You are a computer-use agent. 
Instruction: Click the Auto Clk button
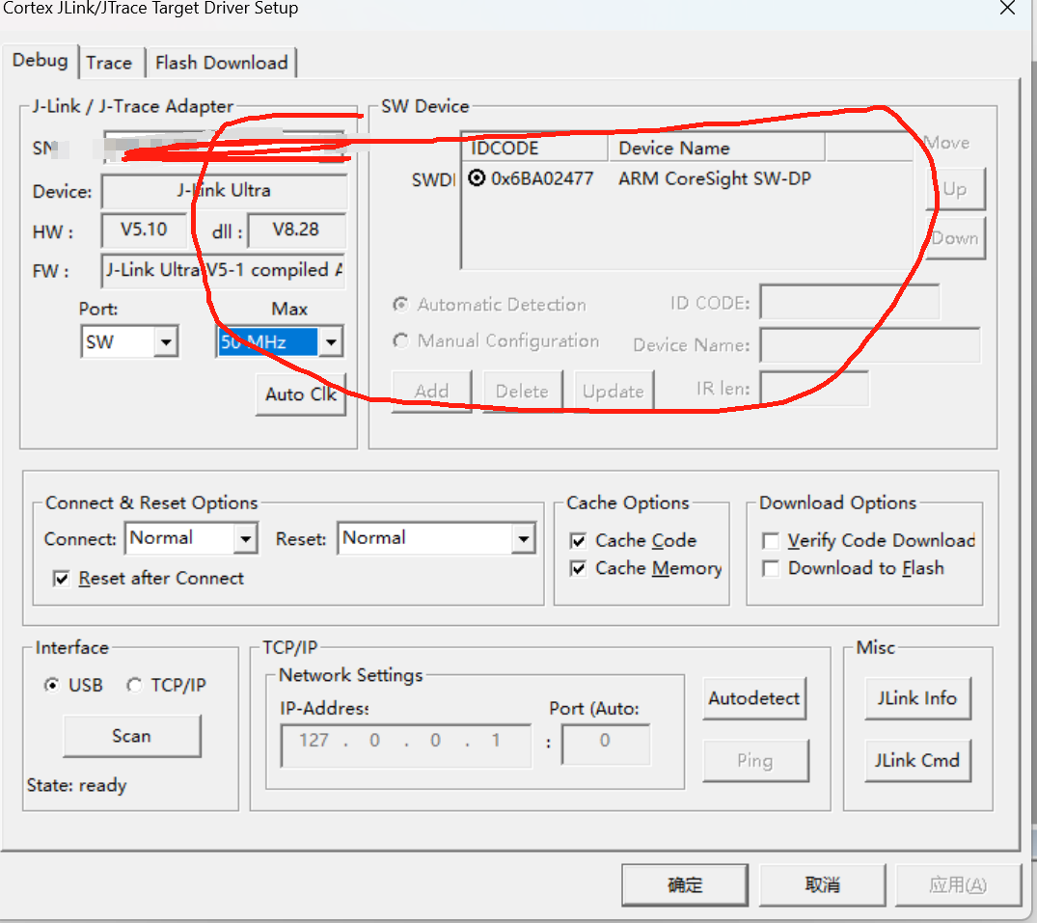coord(301,394)
